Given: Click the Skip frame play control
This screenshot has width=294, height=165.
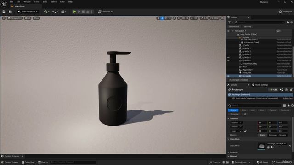Looking at the screenshot, I should (x=79, y=11).
